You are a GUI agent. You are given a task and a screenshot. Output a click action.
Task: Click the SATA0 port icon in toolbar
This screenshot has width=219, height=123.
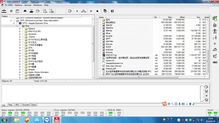(4, 11)
